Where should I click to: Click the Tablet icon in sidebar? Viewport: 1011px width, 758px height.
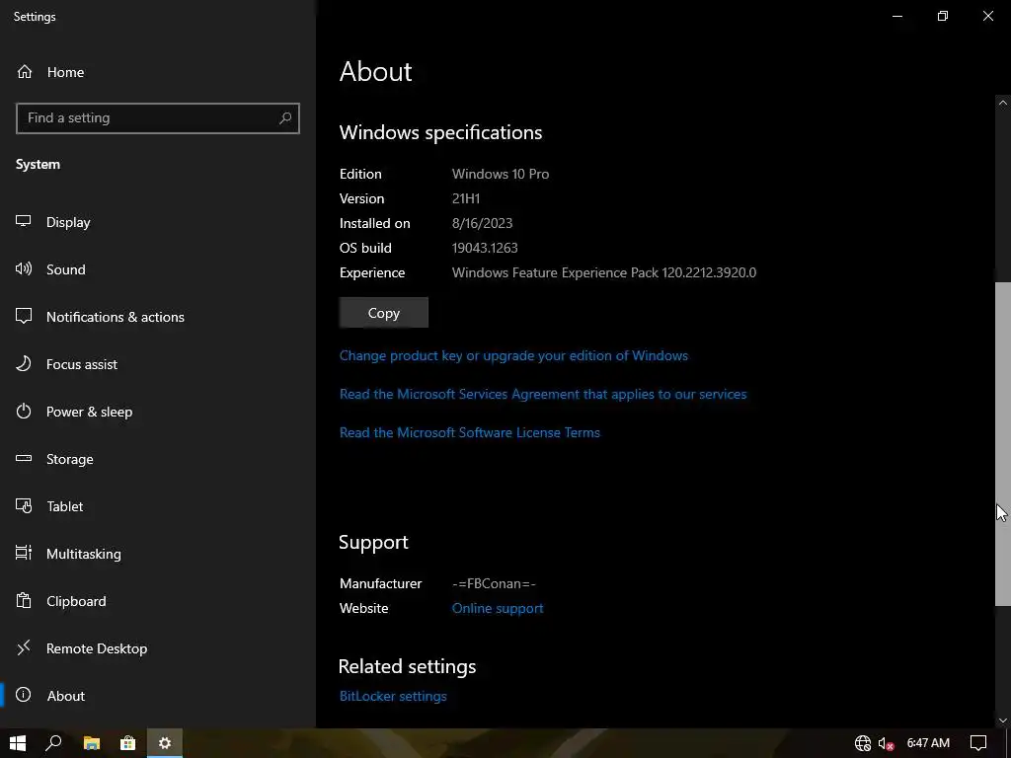click(24, 506)
